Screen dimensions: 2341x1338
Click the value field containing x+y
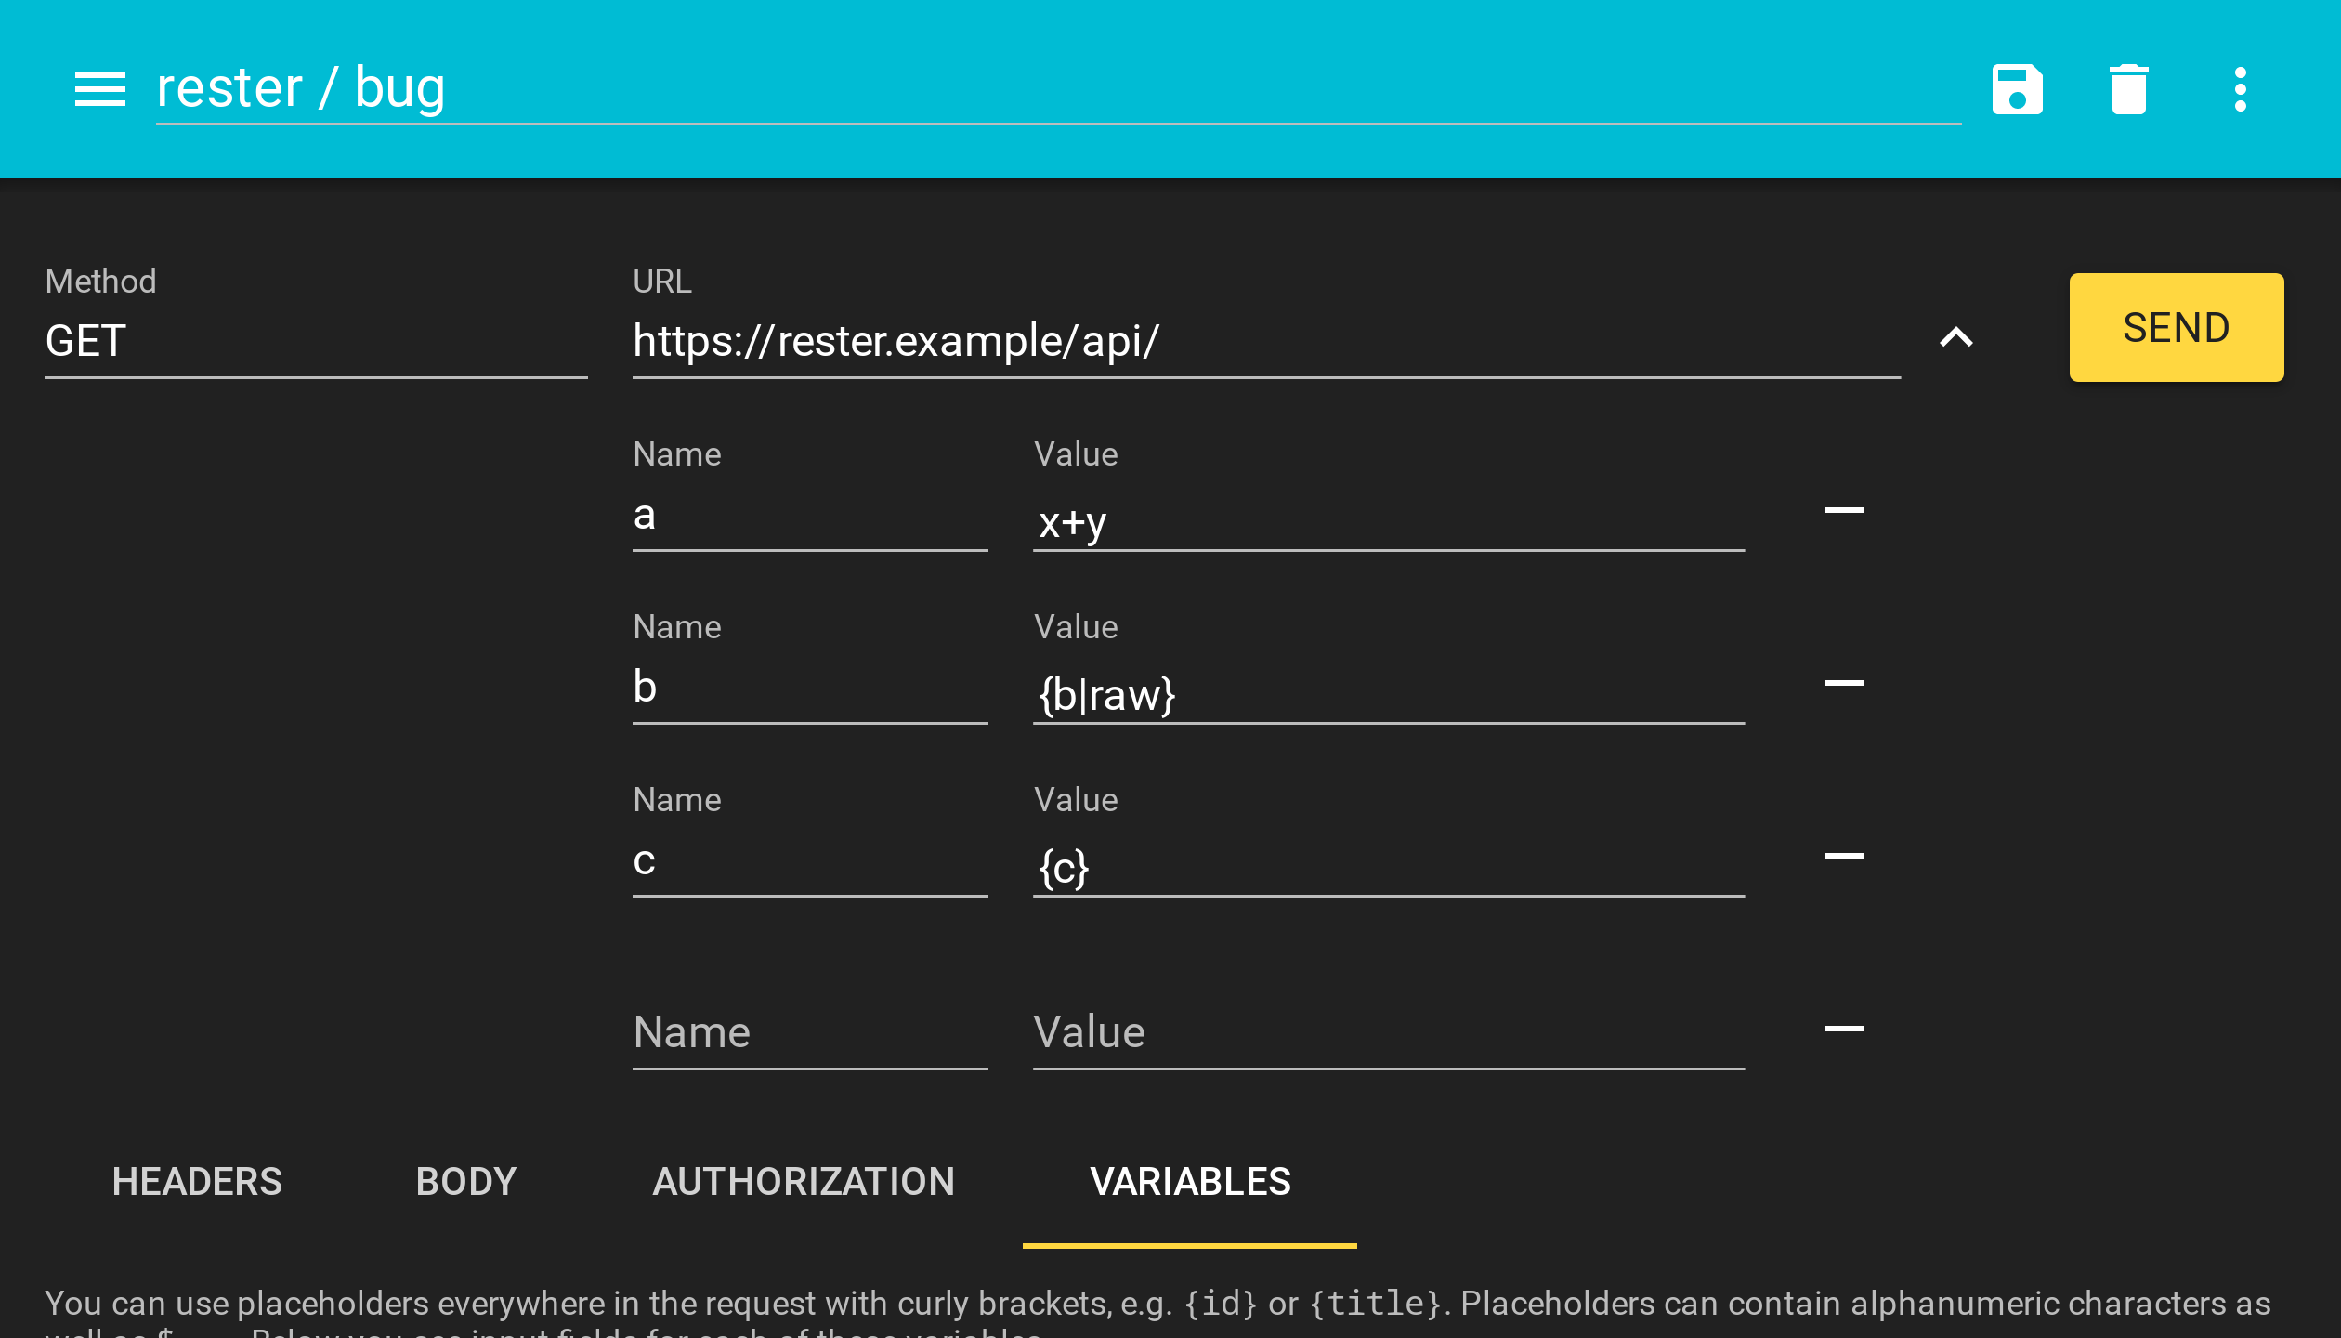[x=1388, y=522]
